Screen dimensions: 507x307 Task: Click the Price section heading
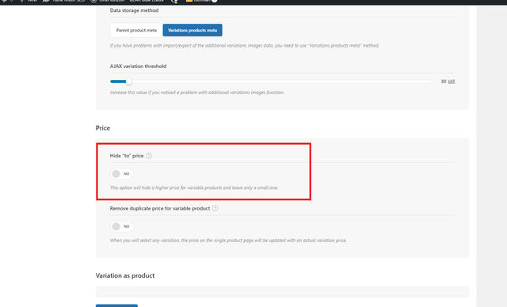click(103, 128)
